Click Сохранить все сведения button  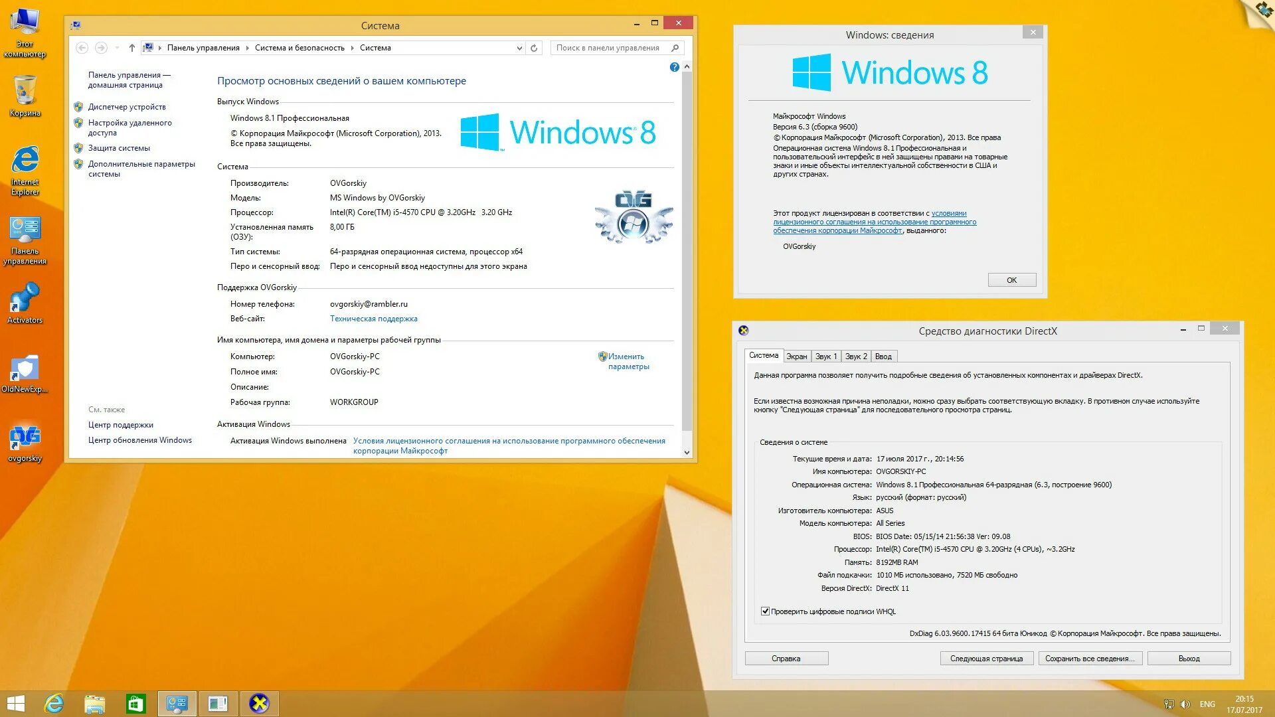point(1089,659)
